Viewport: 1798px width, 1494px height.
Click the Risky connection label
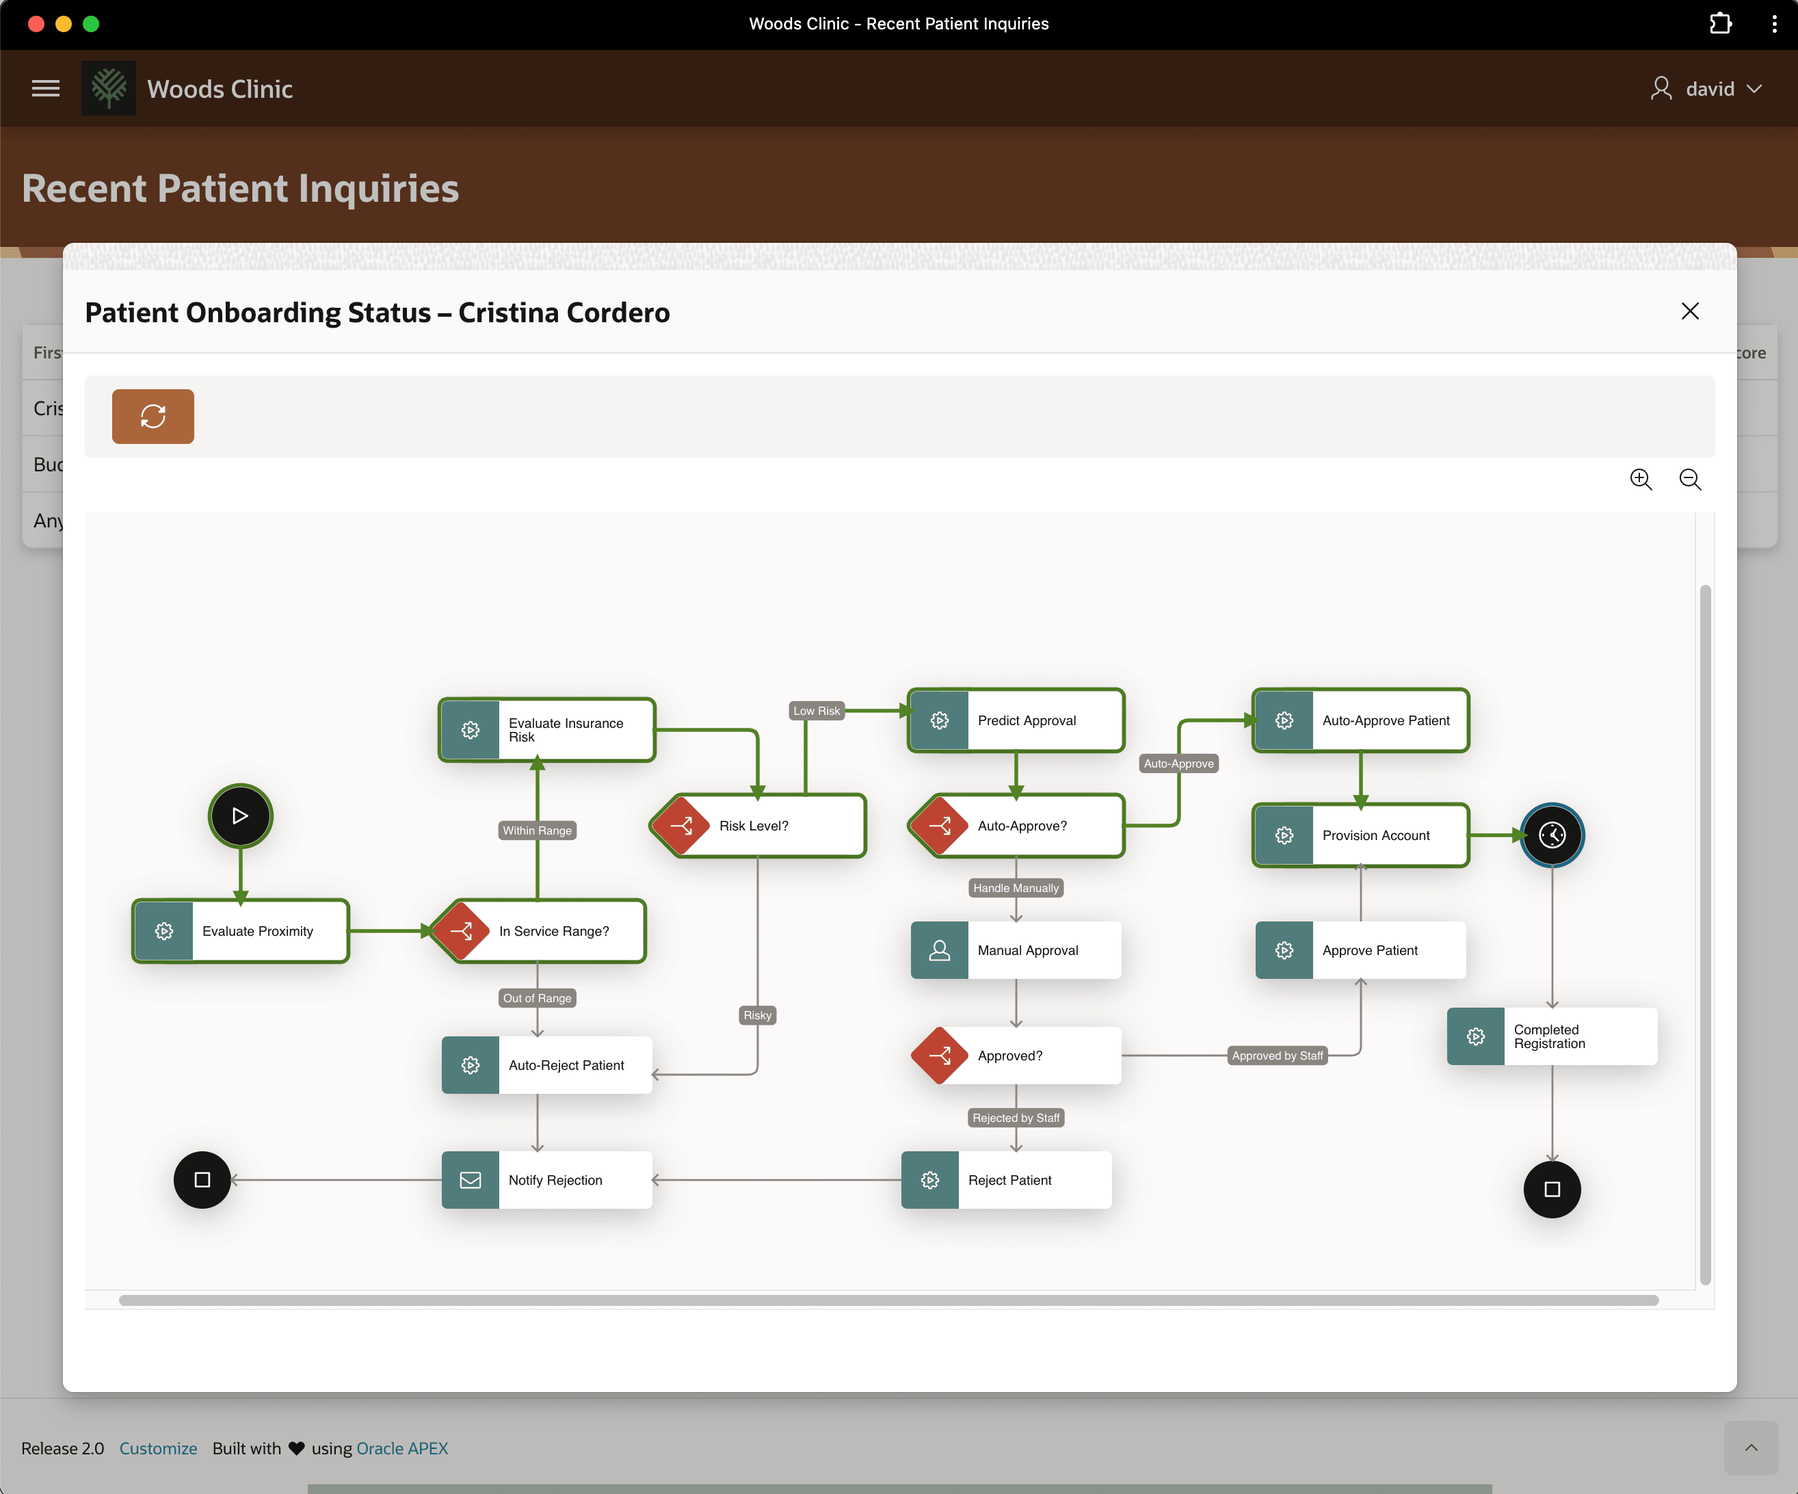[757, 1014]
